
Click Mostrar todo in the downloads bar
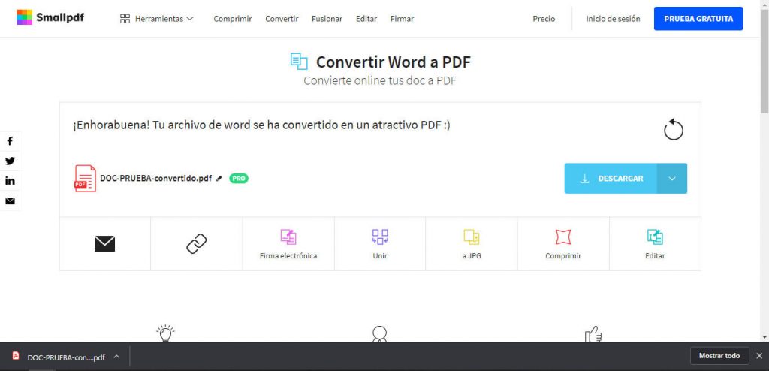(x=719, y=356)
